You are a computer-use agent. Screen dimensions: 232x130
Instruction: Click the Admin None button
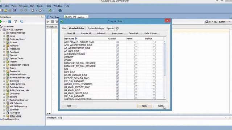[117, 34]
